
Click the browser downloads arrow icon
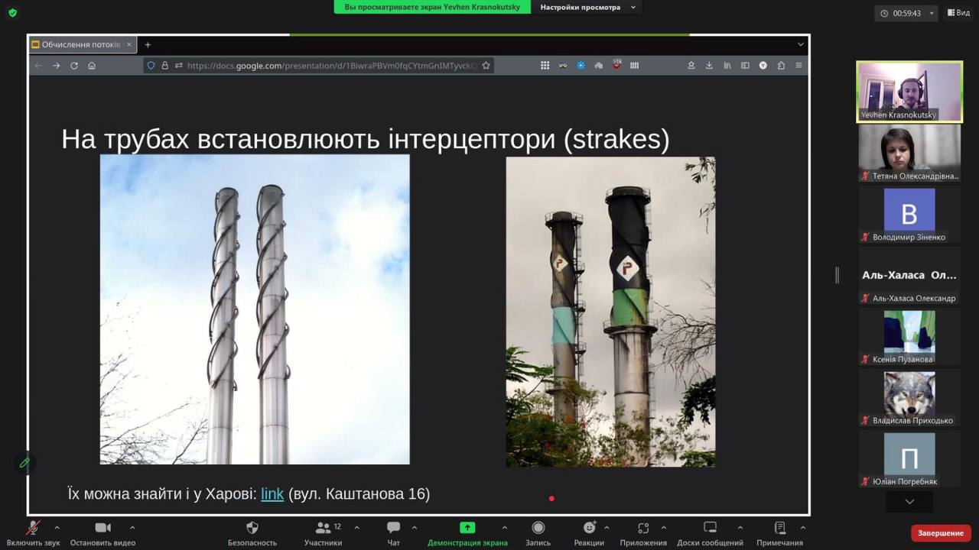coord(709,66)
